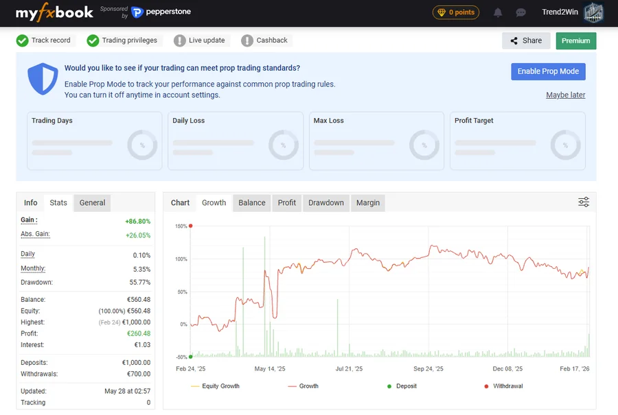Toggle Deposit markers in chart legend
Image resolution: width=618 pixels, height=415 pixels.
(x=402, y=386)
